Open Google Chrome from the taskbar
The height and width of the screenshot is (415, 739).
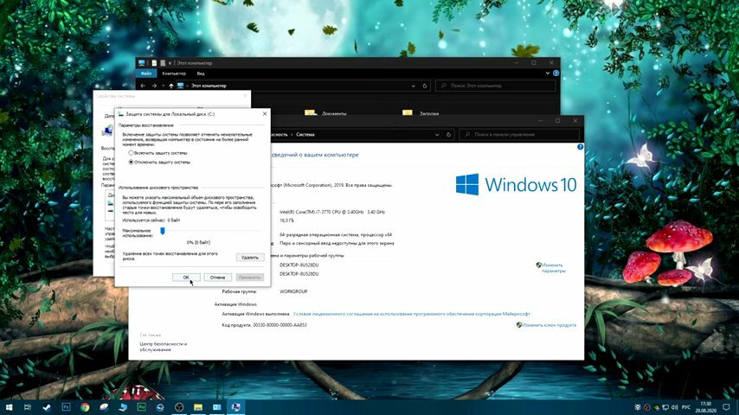point(85,407)
